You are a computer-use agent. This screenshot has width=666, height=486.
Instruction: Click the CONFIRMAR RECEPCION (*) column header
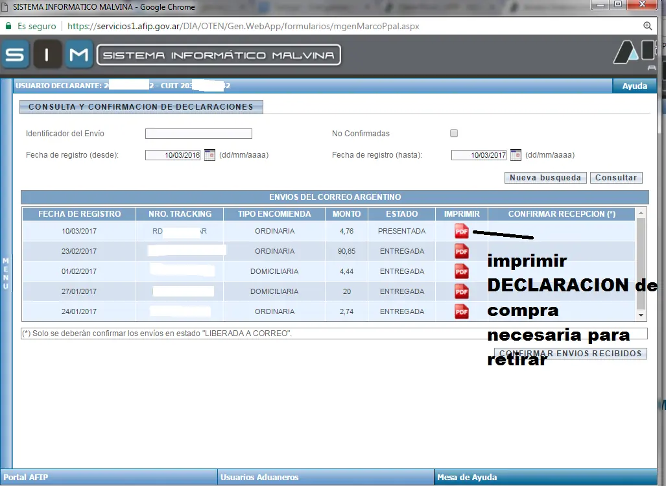pyautogui.click(x=562, y=214)
